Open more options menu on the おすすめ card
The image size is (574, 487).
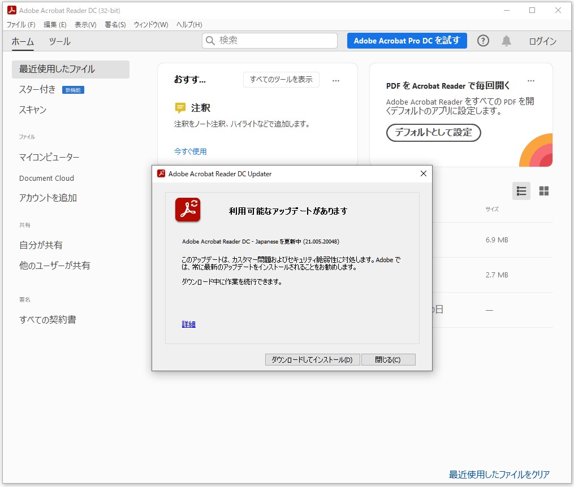pyautogui.click(x=336, y=80)
